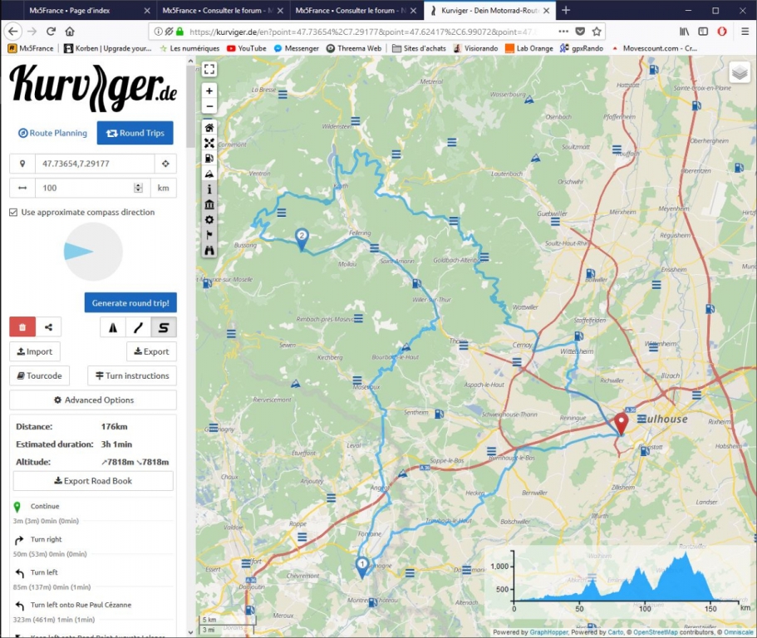Show Turn instructions
The width and height of the screenshot is (757, 638).
coord(132,375)
